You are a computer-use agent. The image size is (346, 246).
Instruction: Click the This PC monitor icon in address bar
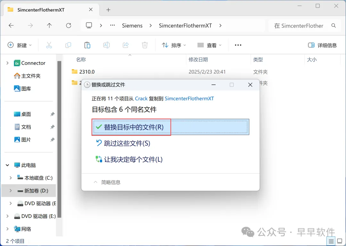tap(89, 25)
